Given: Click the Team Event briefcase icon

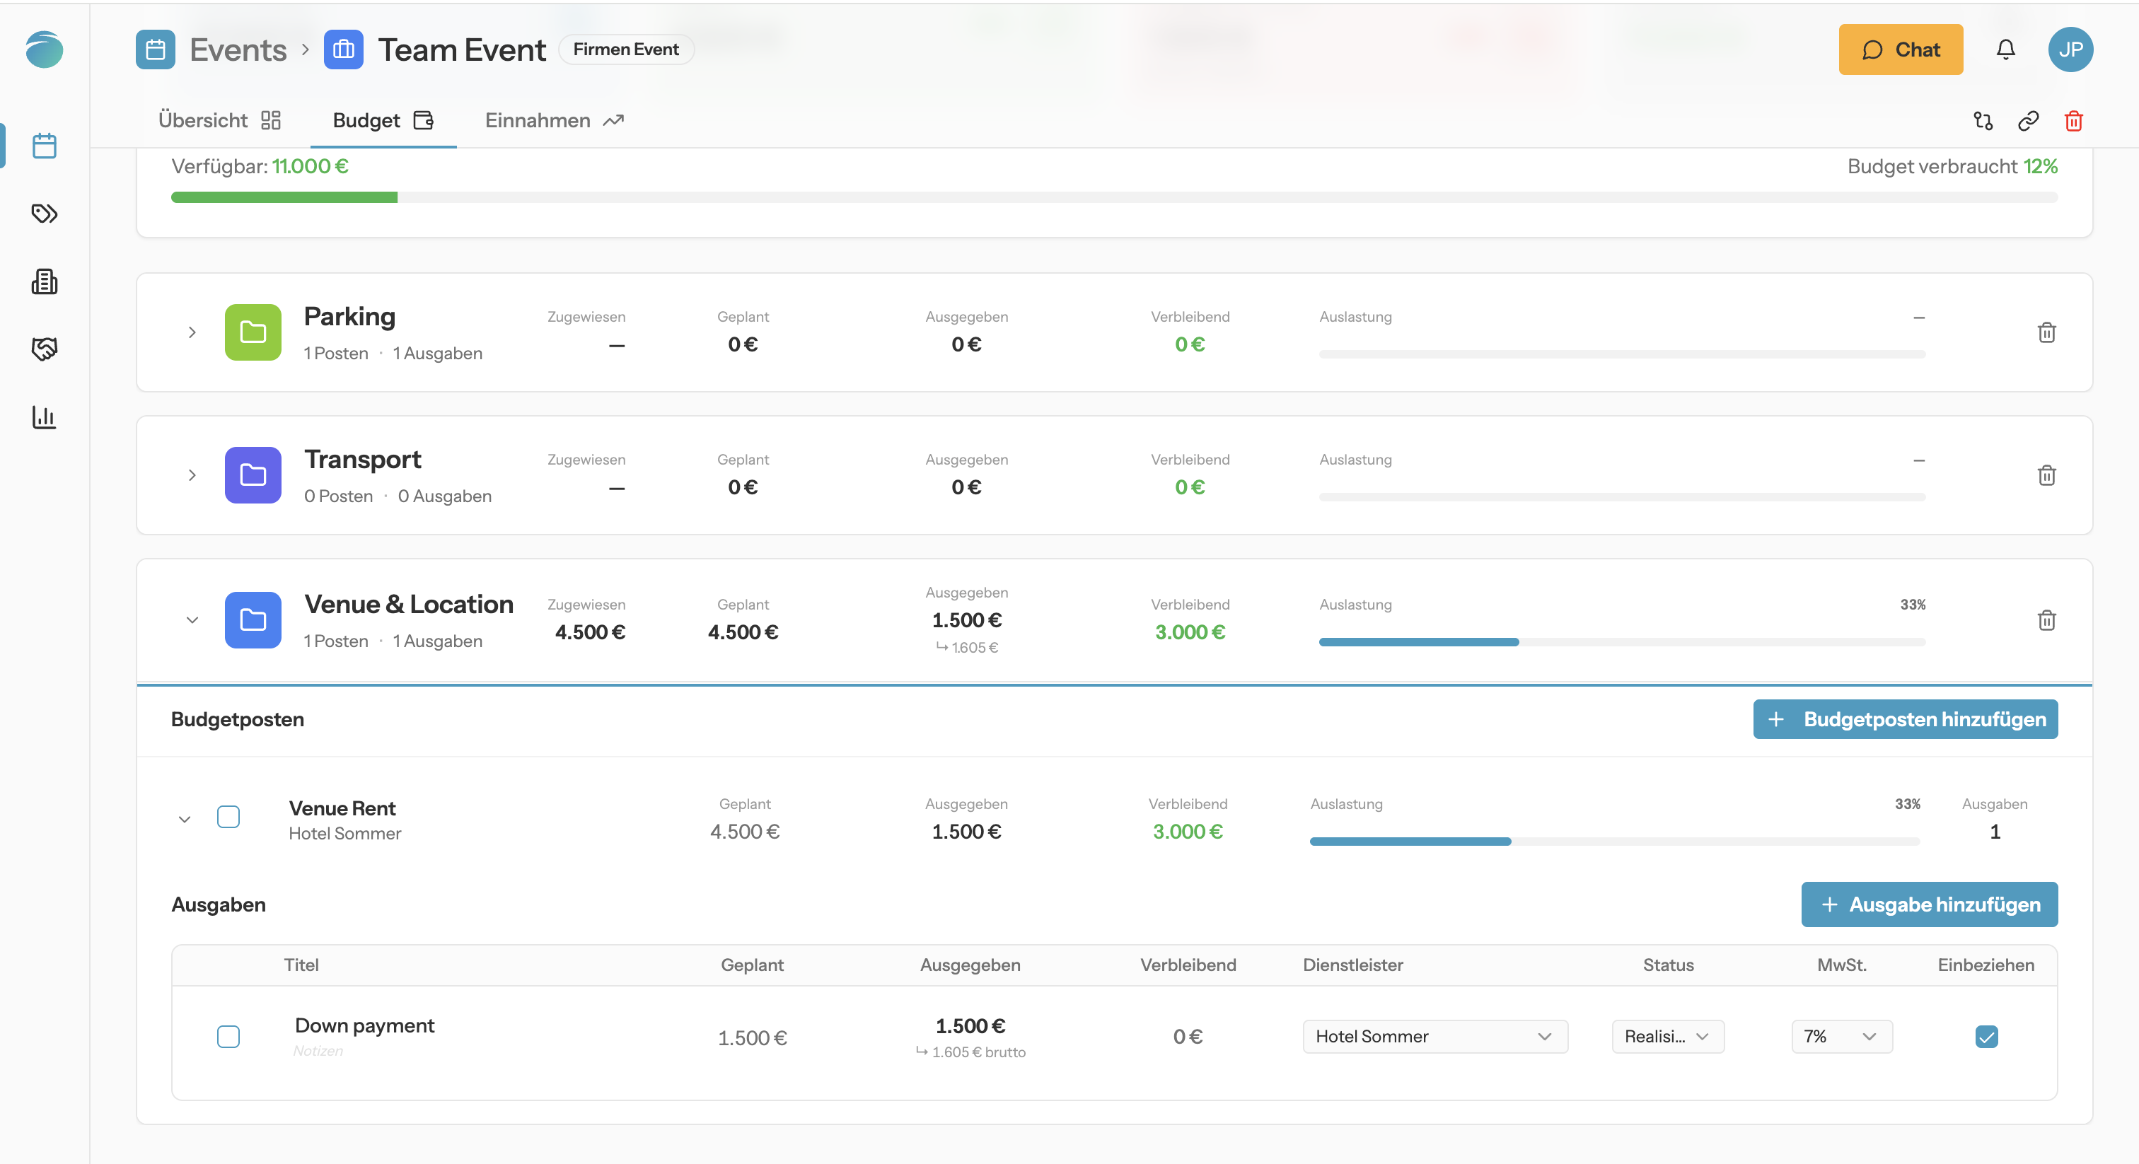Looking at the screenshot, I should point(344,50).
